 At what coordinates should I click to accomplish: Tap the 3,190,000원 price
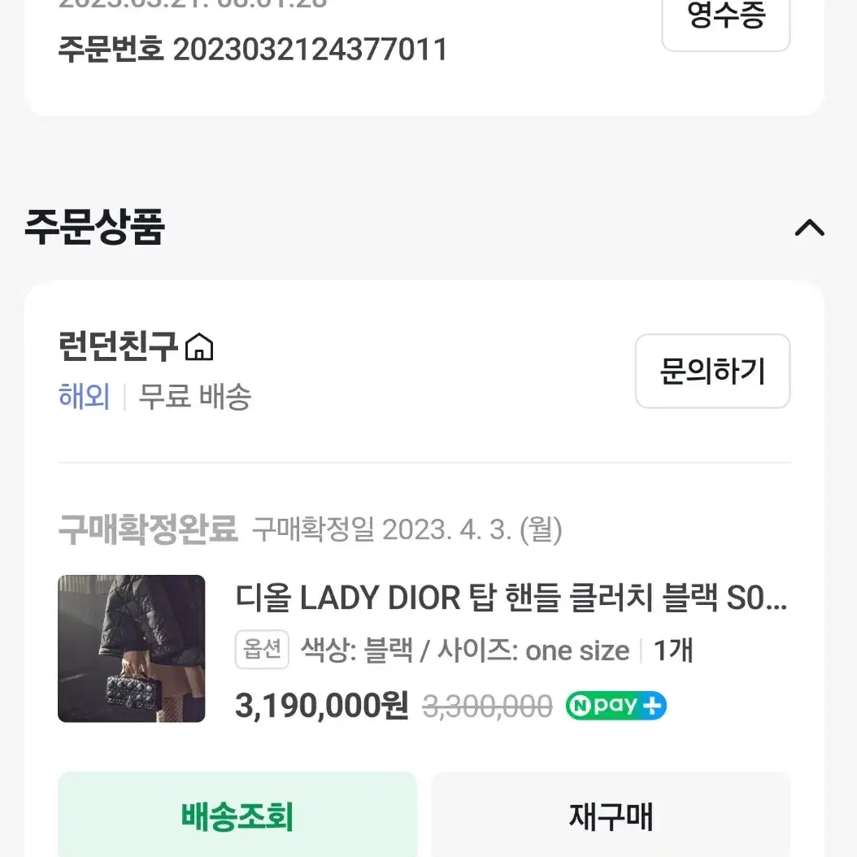(322, 706)
